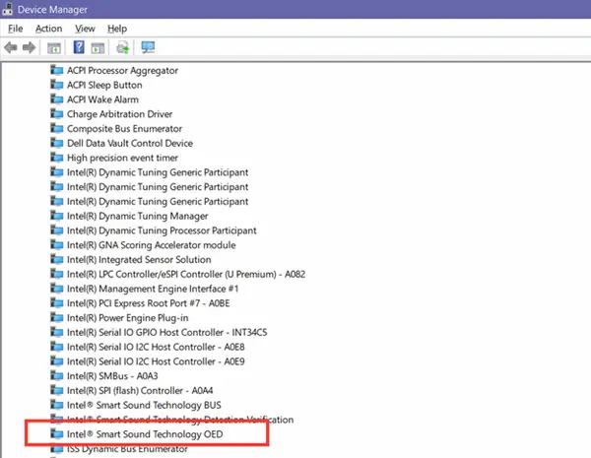Select Intel(R) Management Engine Interface #1
The image size is (591, 458).
153,289
